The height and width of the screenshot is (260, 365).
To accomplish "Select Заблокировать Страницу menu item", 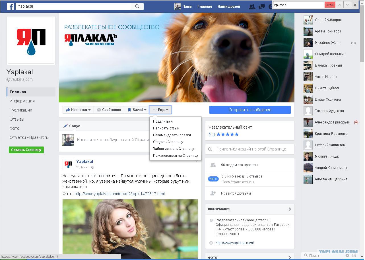I will [174, 149].
